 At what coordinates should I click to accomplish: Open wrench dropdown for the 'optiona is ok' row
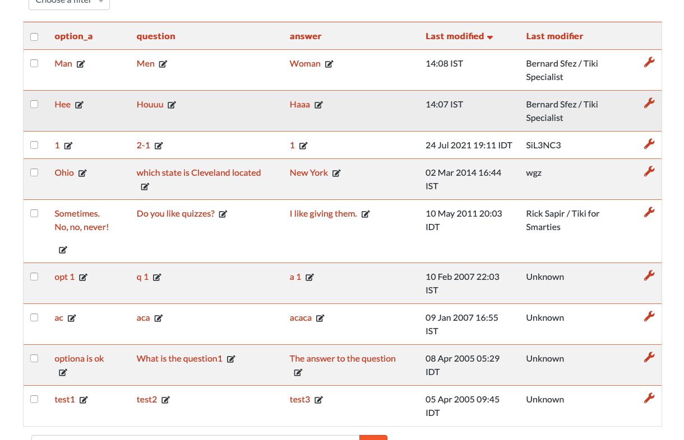pyautogui.click(x=649, y=357)
